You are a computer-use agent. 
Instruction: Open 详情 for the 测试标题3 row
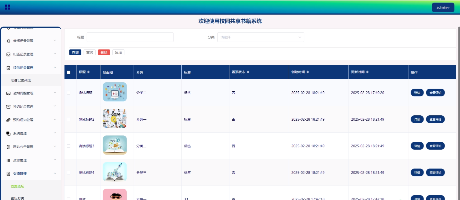(x=417, y=146)
